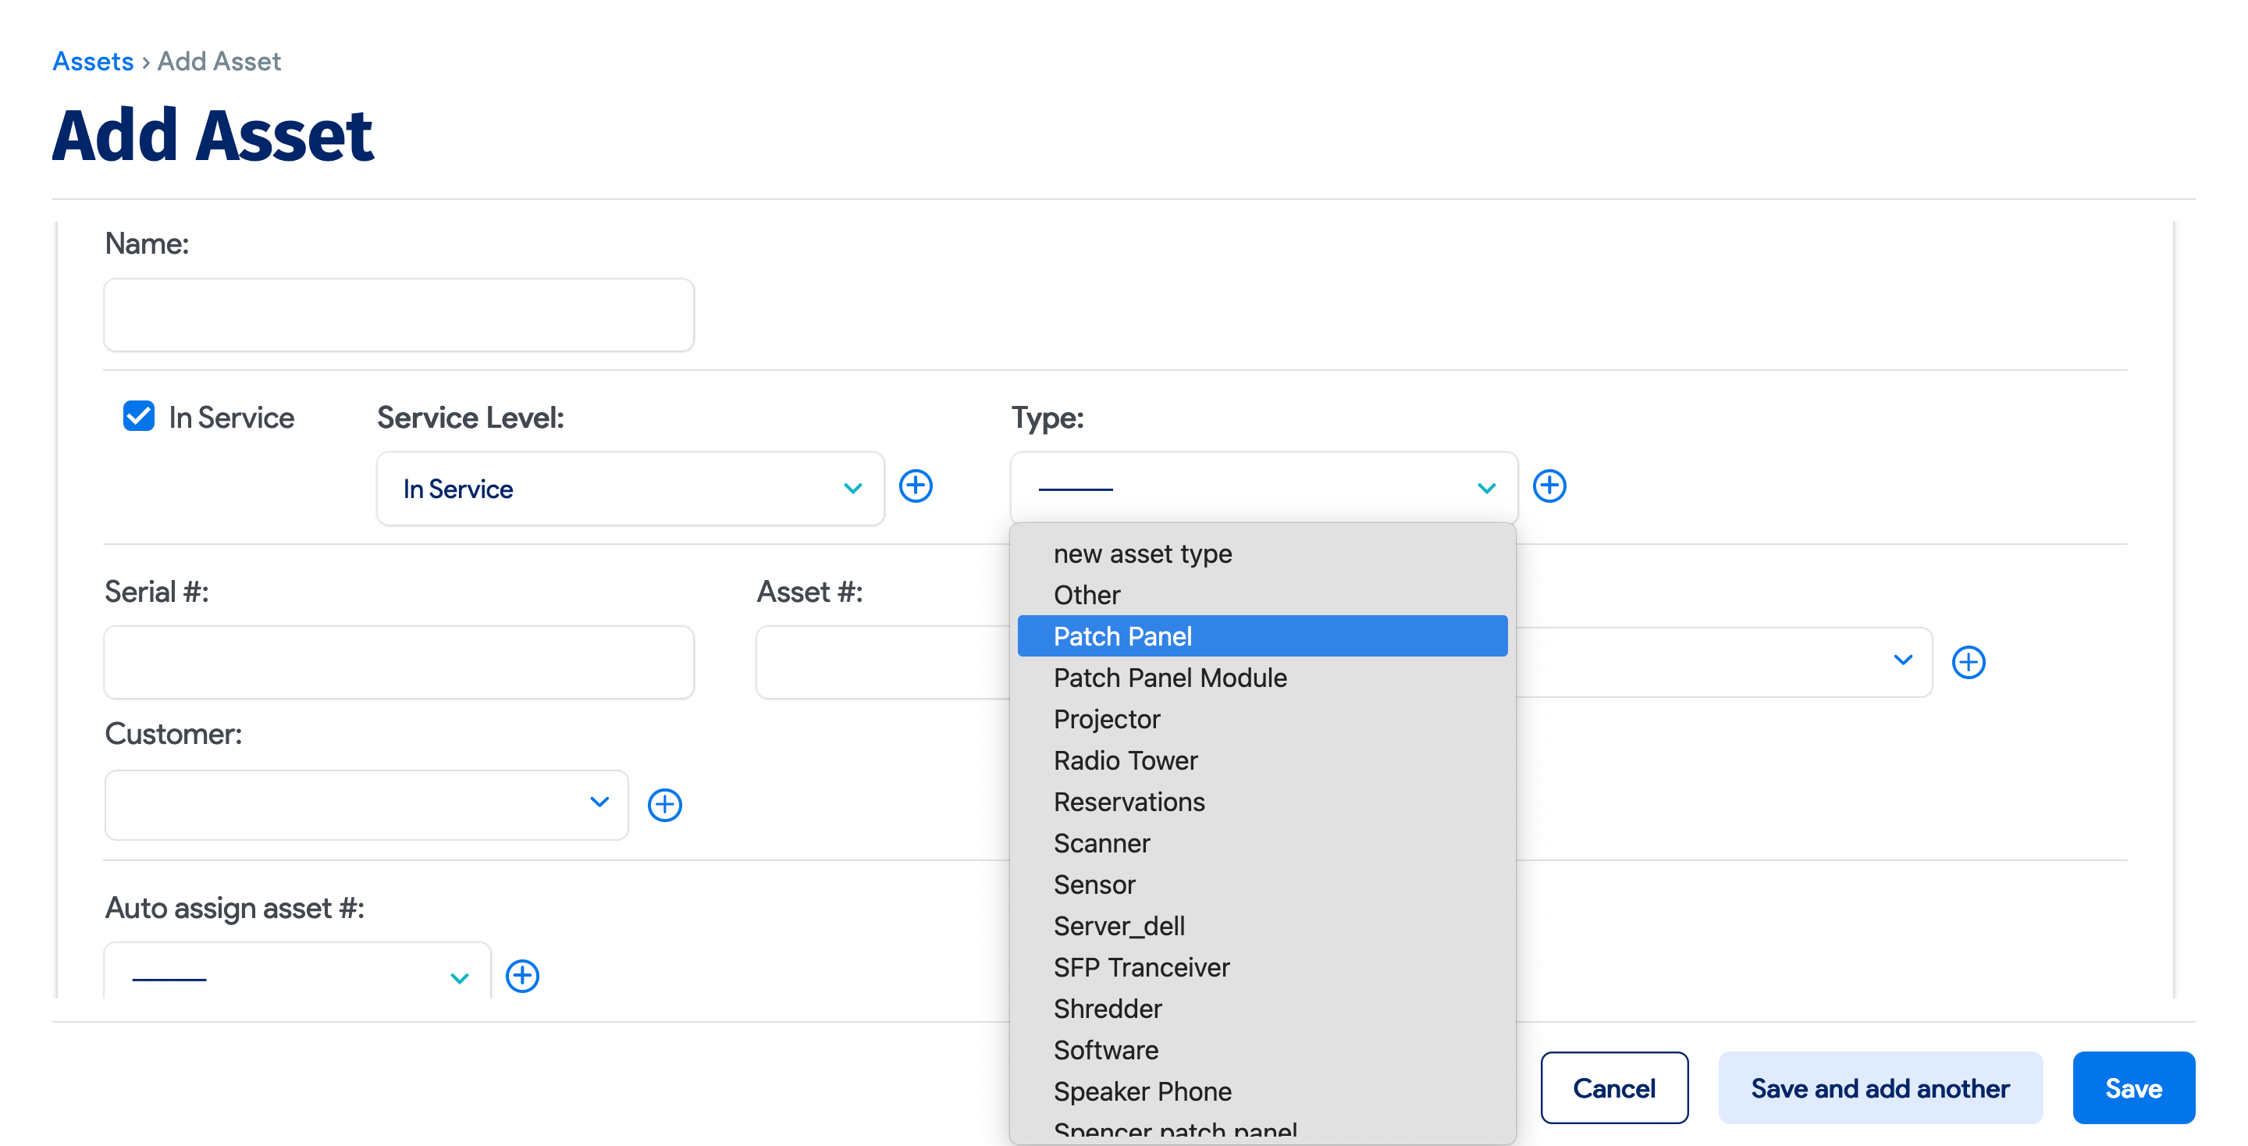Click plus icon beside Service Level dropdown
This screenshot has width=2248, height=1146.
pyautogui.click(x=916, y=486)
